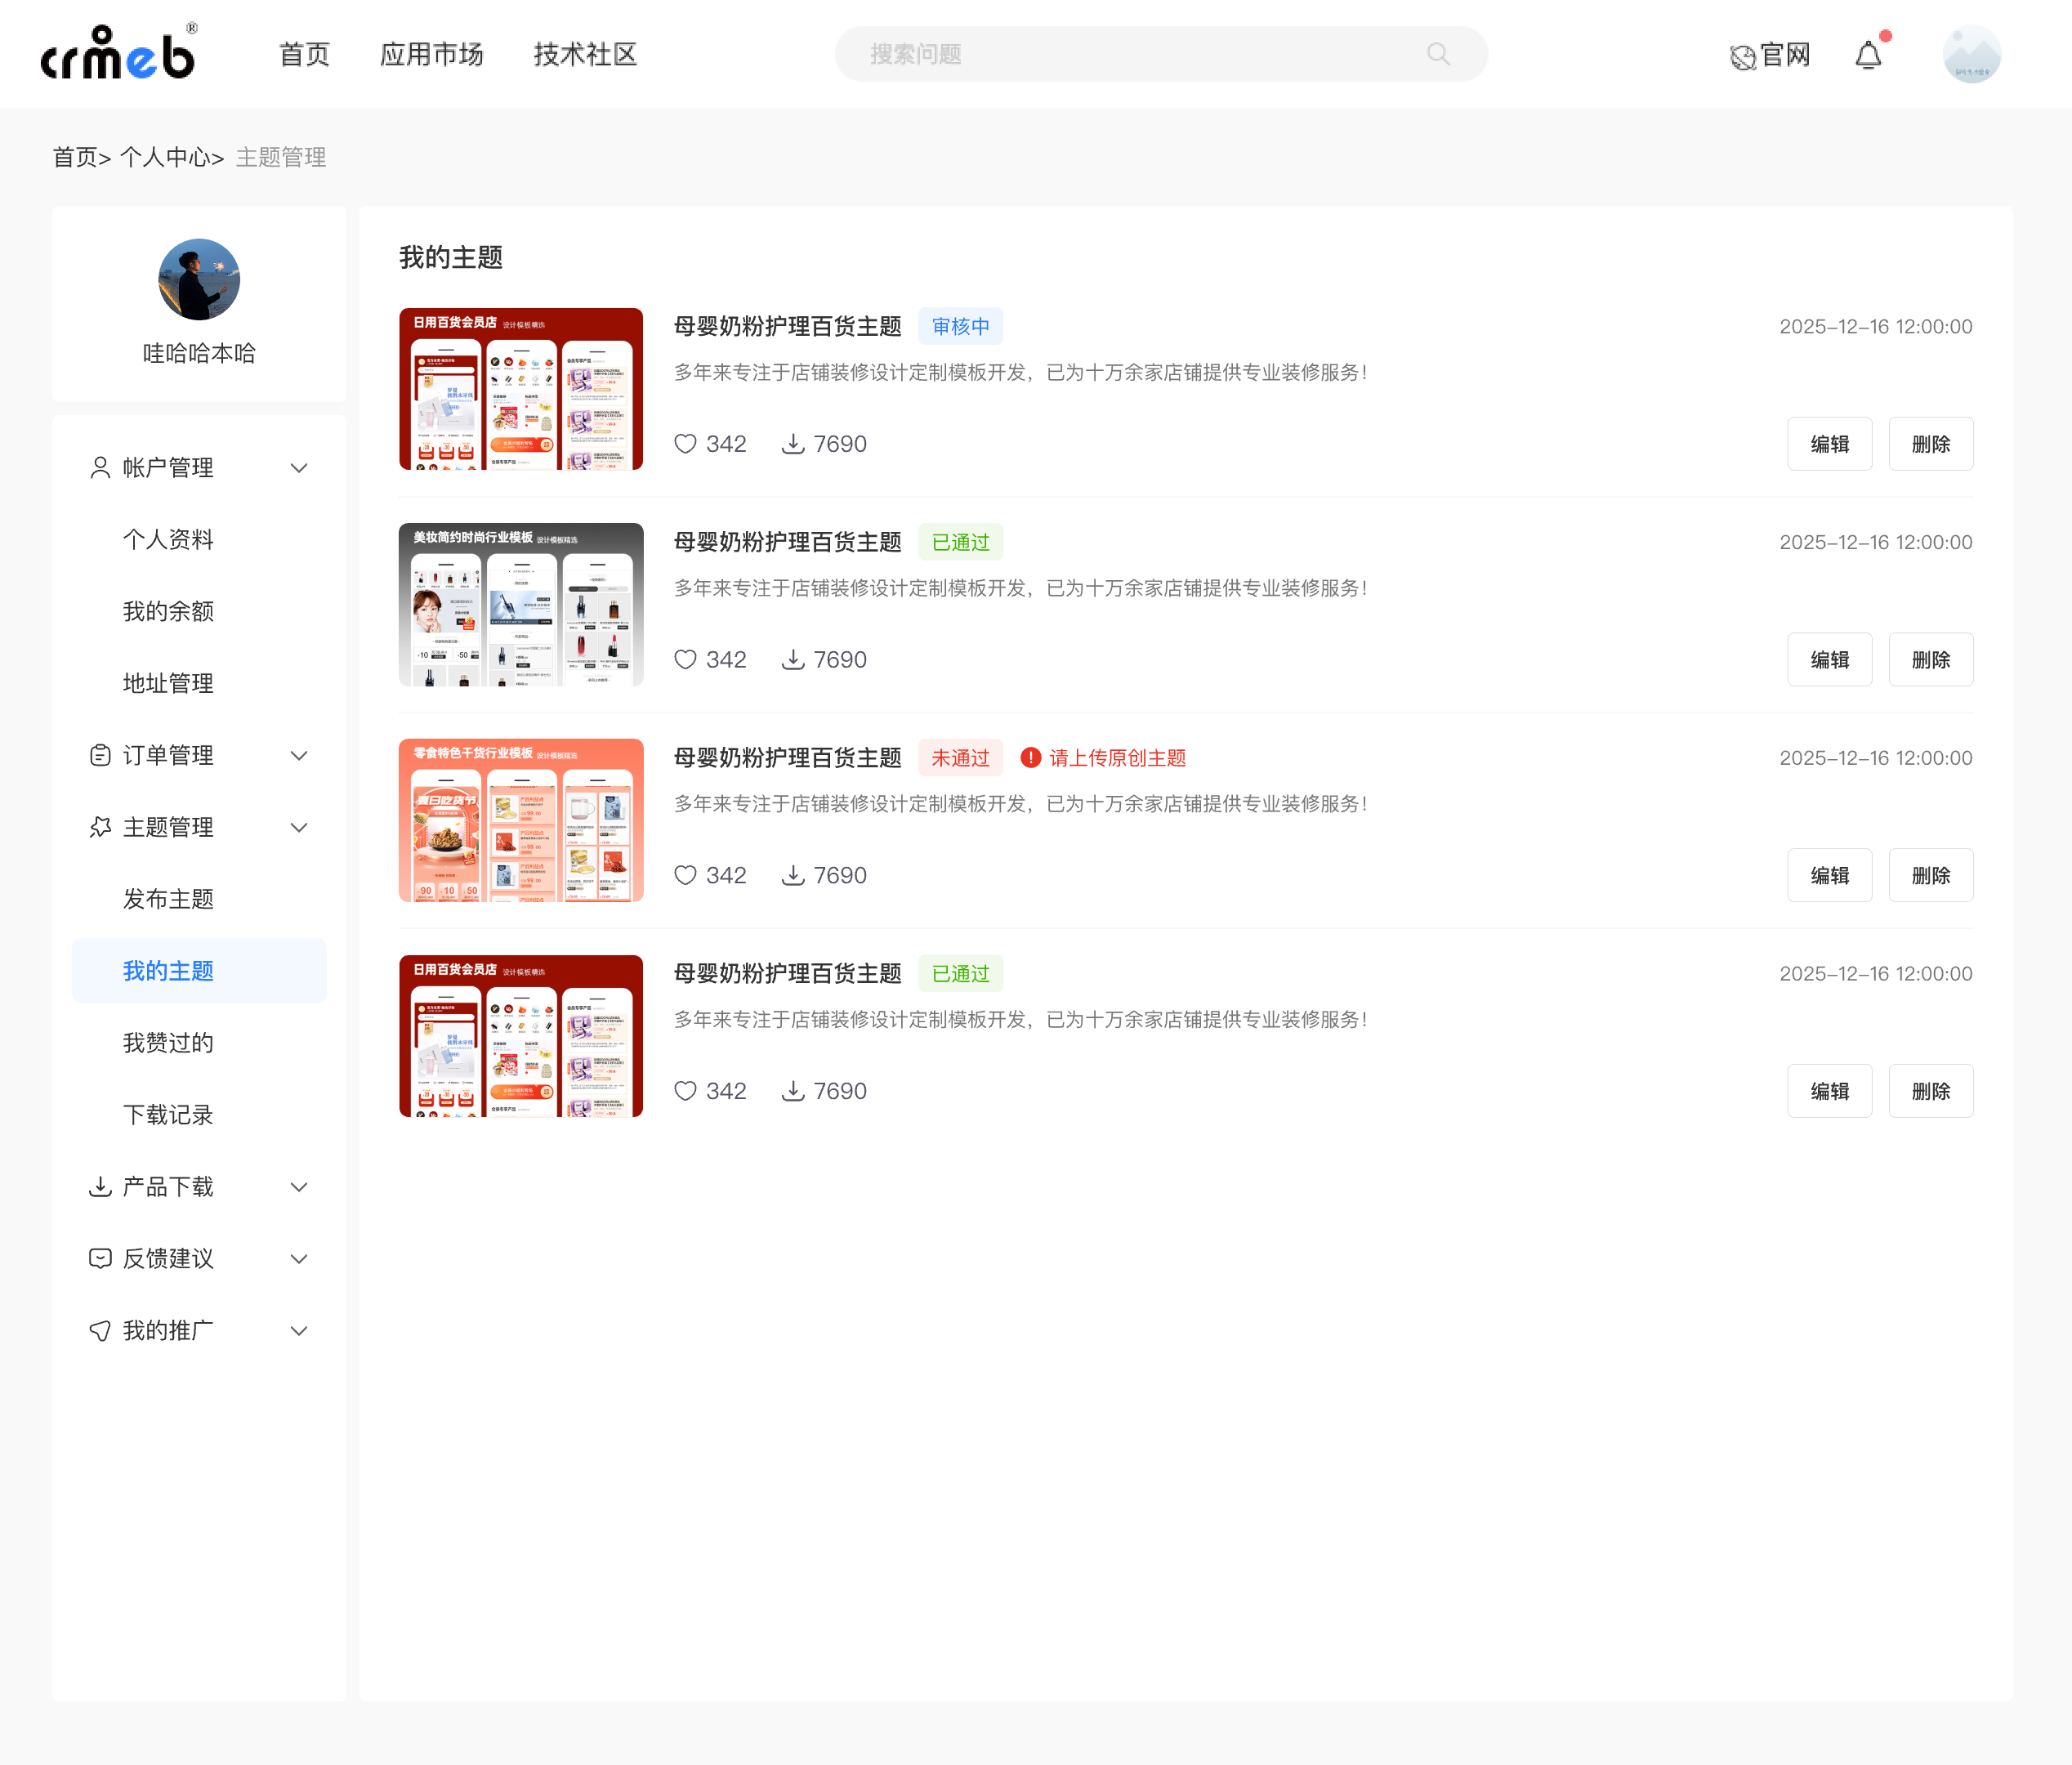The image size is (2072, 1765).
Task: Click the search magnifier icon
Action: [x=1438, y=54]
